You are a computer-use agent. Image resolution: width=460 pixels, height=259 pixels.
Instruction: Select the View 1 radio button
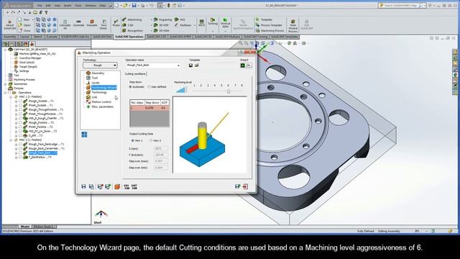(132, 141)
